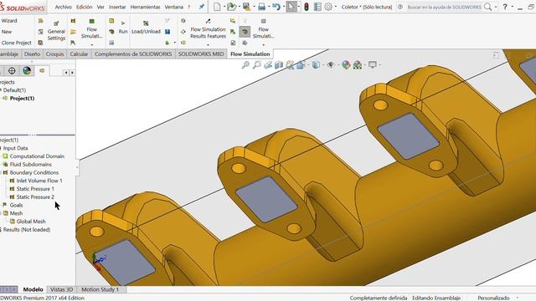Click the Run play icon

123,28
